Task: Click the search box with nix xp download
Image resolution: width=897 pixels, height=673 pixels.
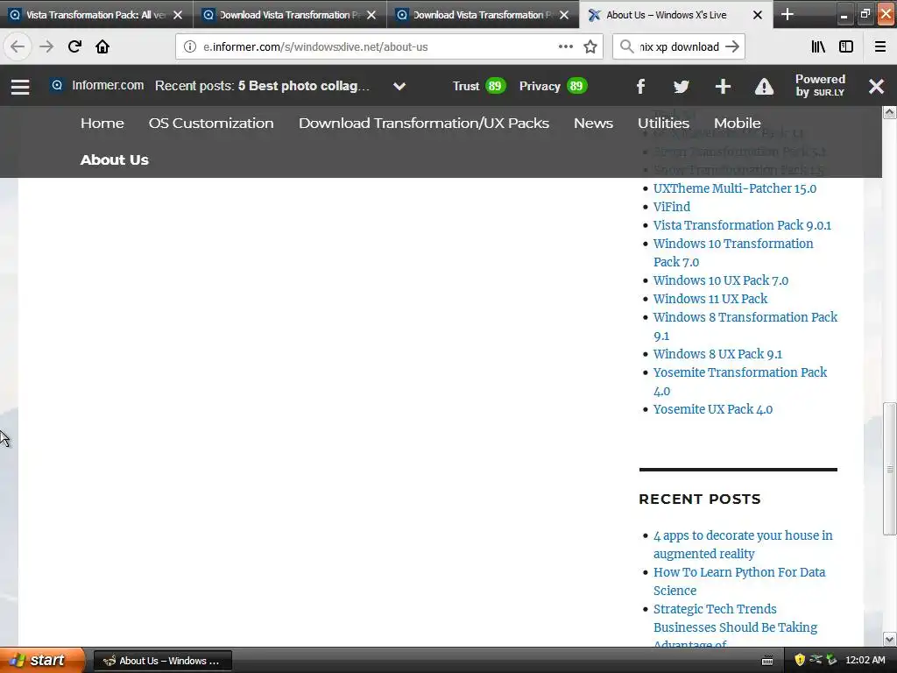Action: 679,47
